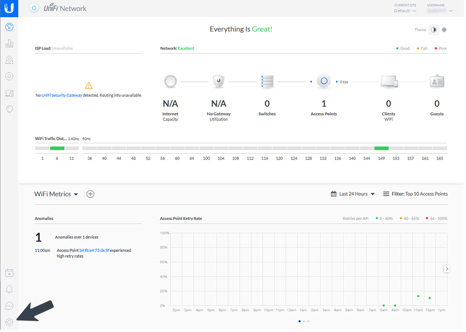
Task: Open the Events calendar icon
Action: [9, 273]
